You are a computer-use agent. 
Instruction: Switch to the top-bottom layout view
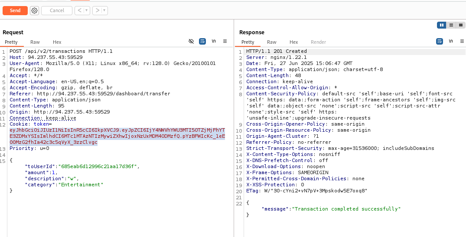(451, 25)
